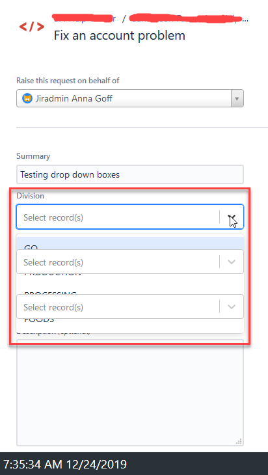Click the chevron of the lowest Select record(s) box
The width and height of the screenshot is (268, 475).
click(232, 307)
